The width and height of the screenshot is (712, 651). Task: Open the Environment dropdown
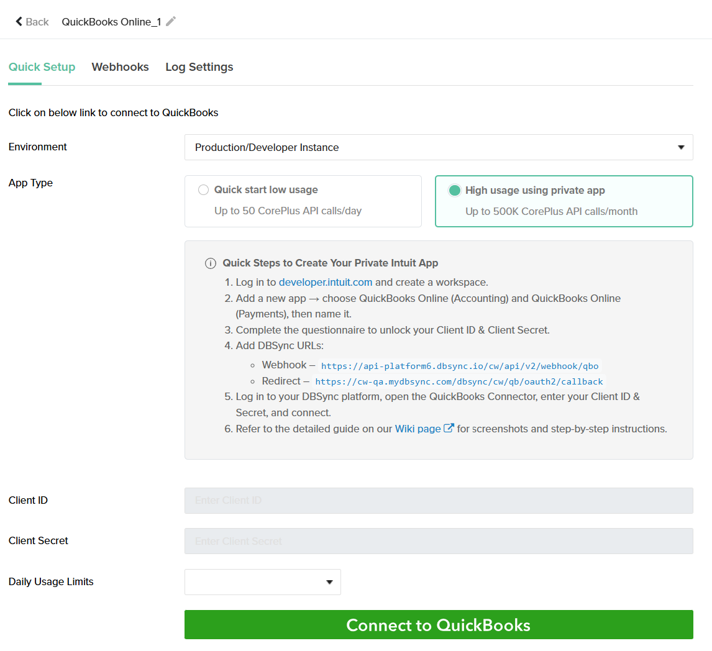point(438,148)
